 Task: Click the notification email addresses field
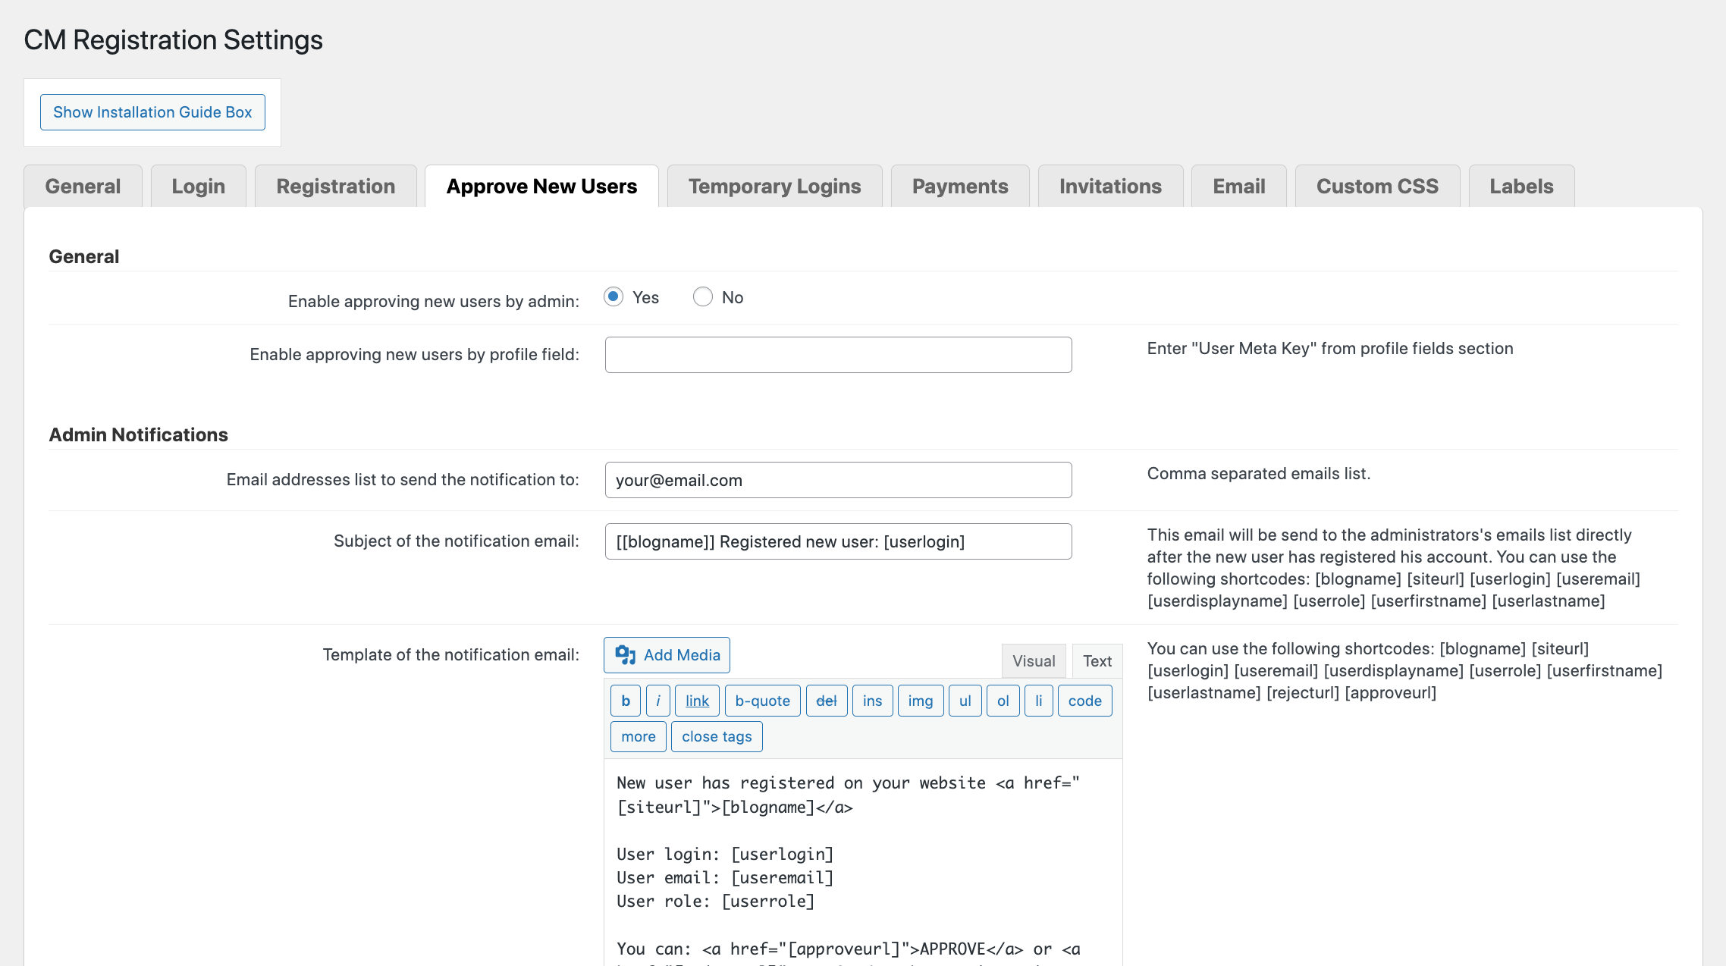838,480
